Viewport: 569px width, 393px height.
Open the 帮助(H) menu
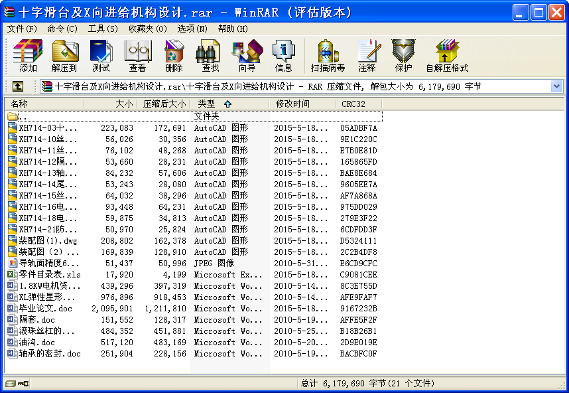pyautogui.click(x=233, y=29)
